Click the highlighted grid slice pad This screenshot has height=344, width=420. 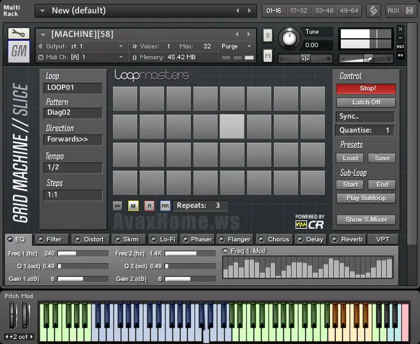point(232,126)
